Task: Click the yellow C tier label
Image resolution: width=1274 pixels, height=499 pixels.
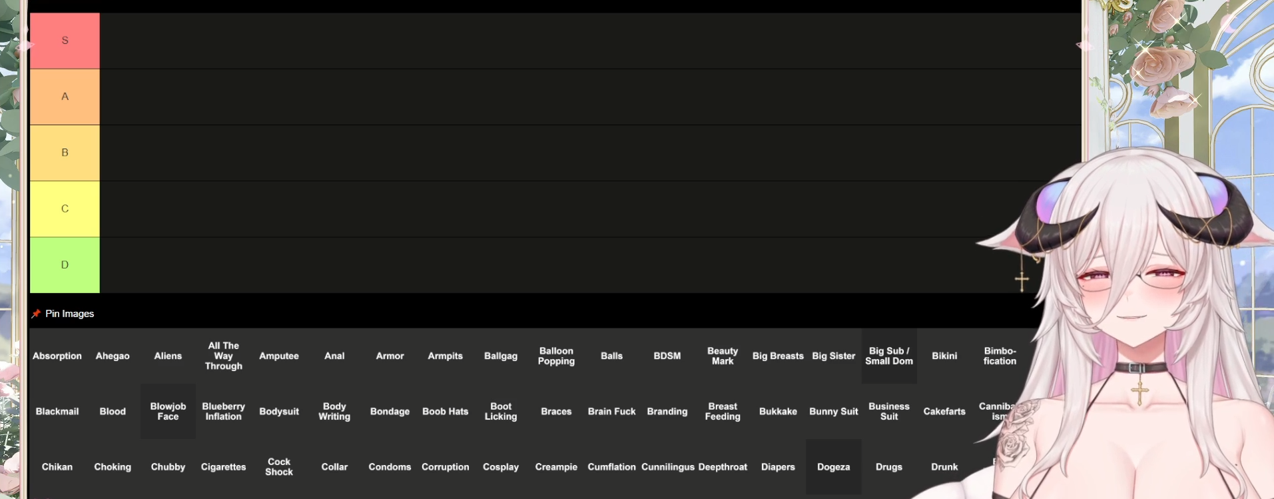Action: click(x=65, y=209)
